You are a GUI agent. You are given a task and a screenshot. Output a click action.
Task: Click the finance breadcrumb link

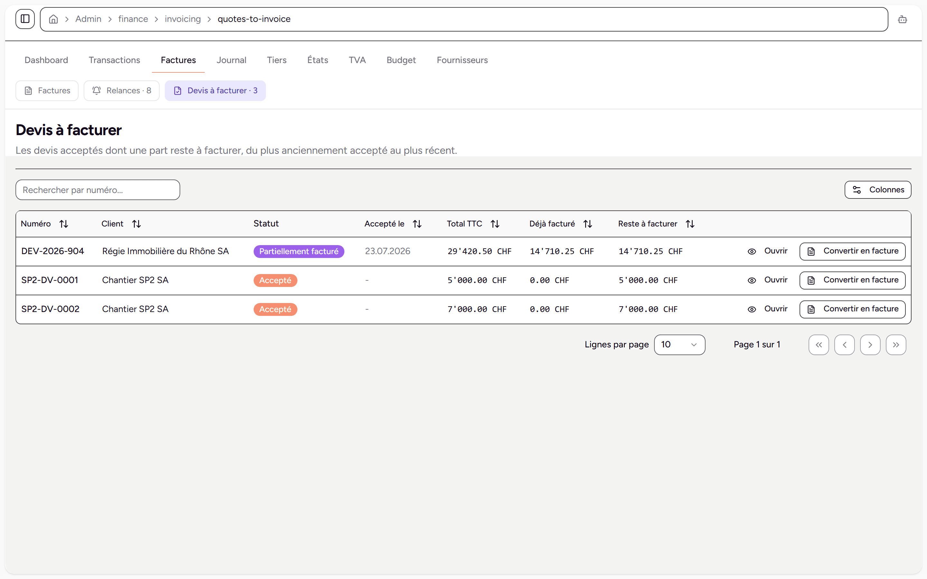point(133,19)
